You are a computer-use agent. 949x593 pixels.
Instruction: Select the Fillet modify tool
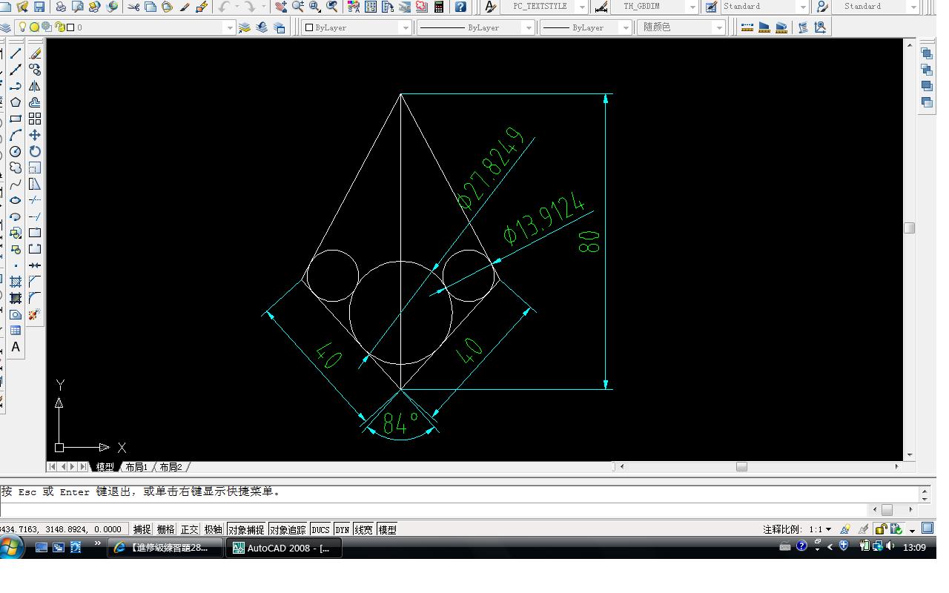click(35, 298)
